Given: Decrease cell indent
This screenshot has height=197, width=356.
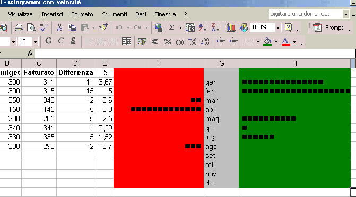Looking at the screenshot, I should 221,42.
